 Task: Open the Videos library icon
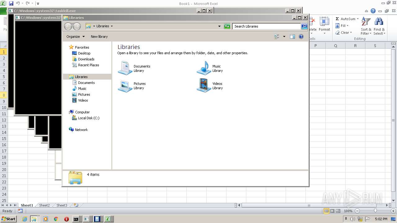(x=204, y=85)
